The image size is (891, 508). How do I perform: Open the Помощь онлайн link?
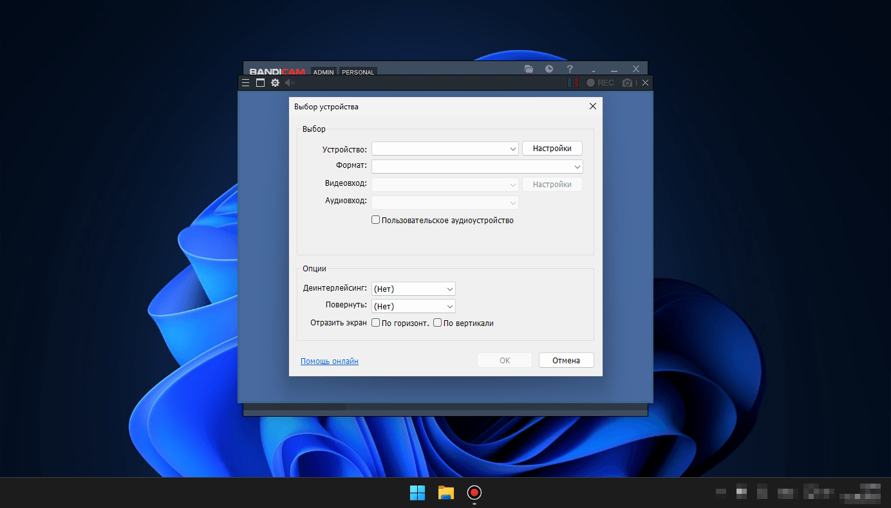point(330,361)
